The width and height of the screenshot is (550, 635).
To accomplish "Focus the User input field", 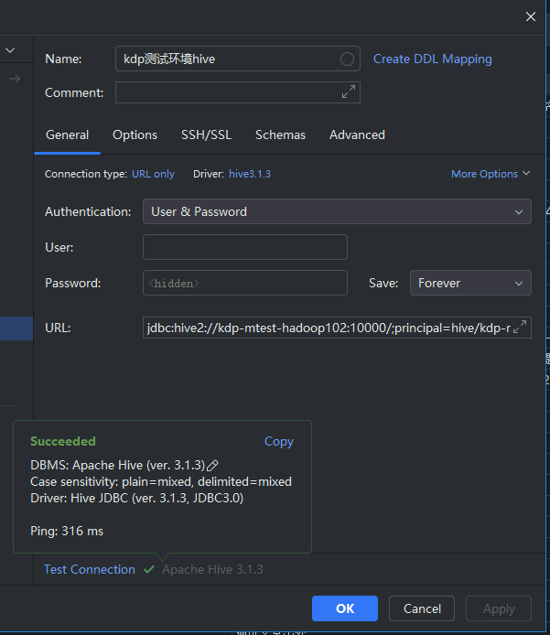I will (x=245, y=247).
